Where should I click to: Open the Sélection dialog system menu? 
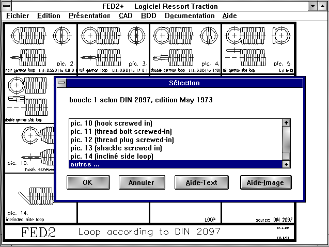click(62, 83)
